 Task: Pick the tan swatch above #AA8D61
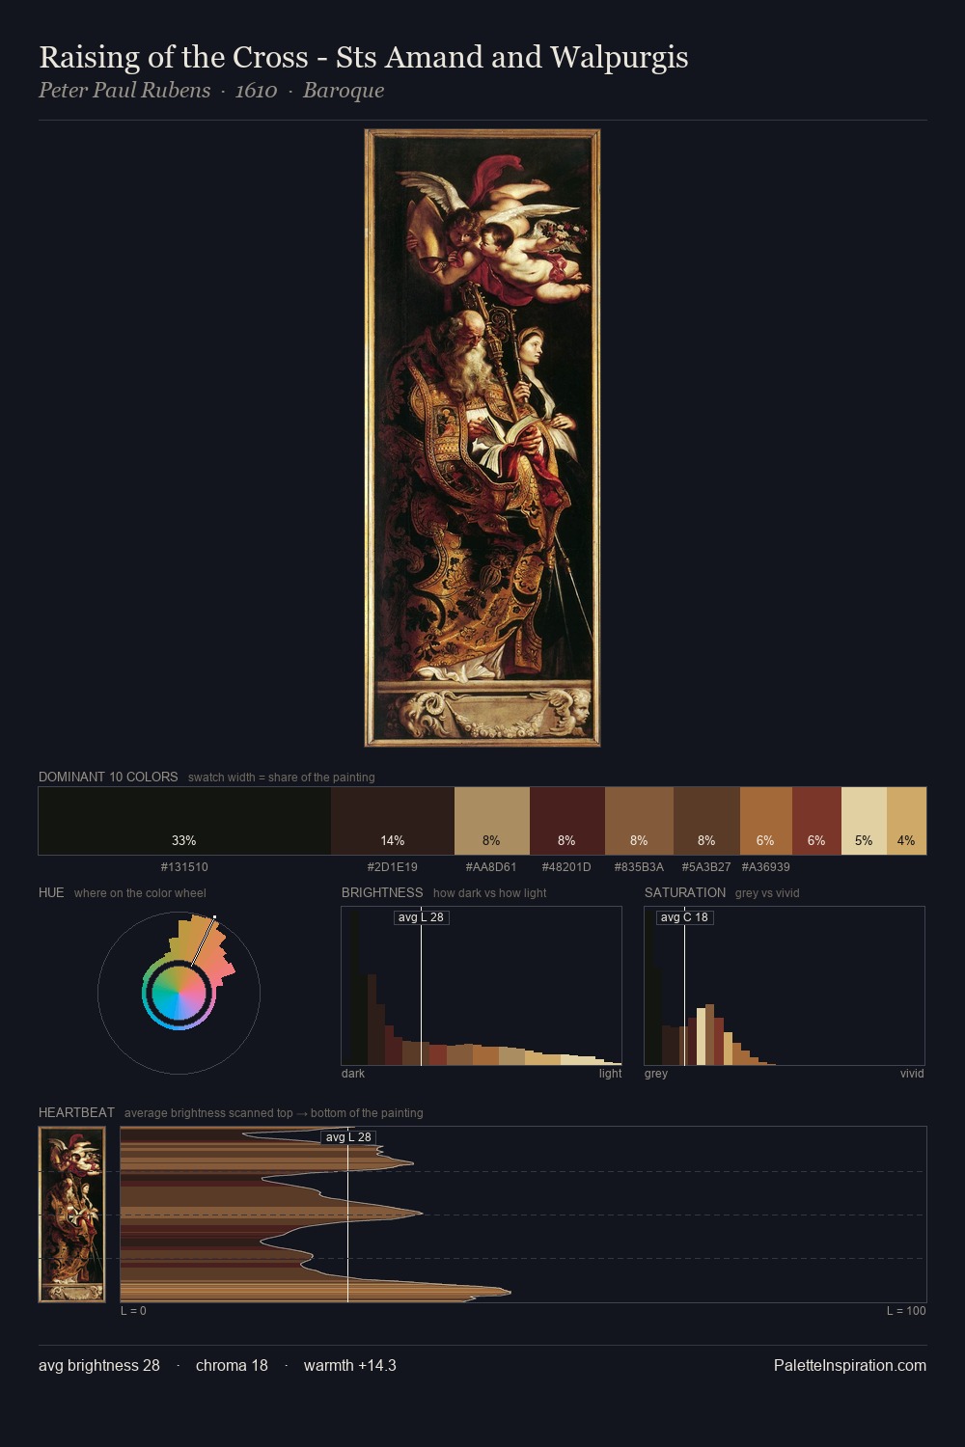tap(492, 821)
